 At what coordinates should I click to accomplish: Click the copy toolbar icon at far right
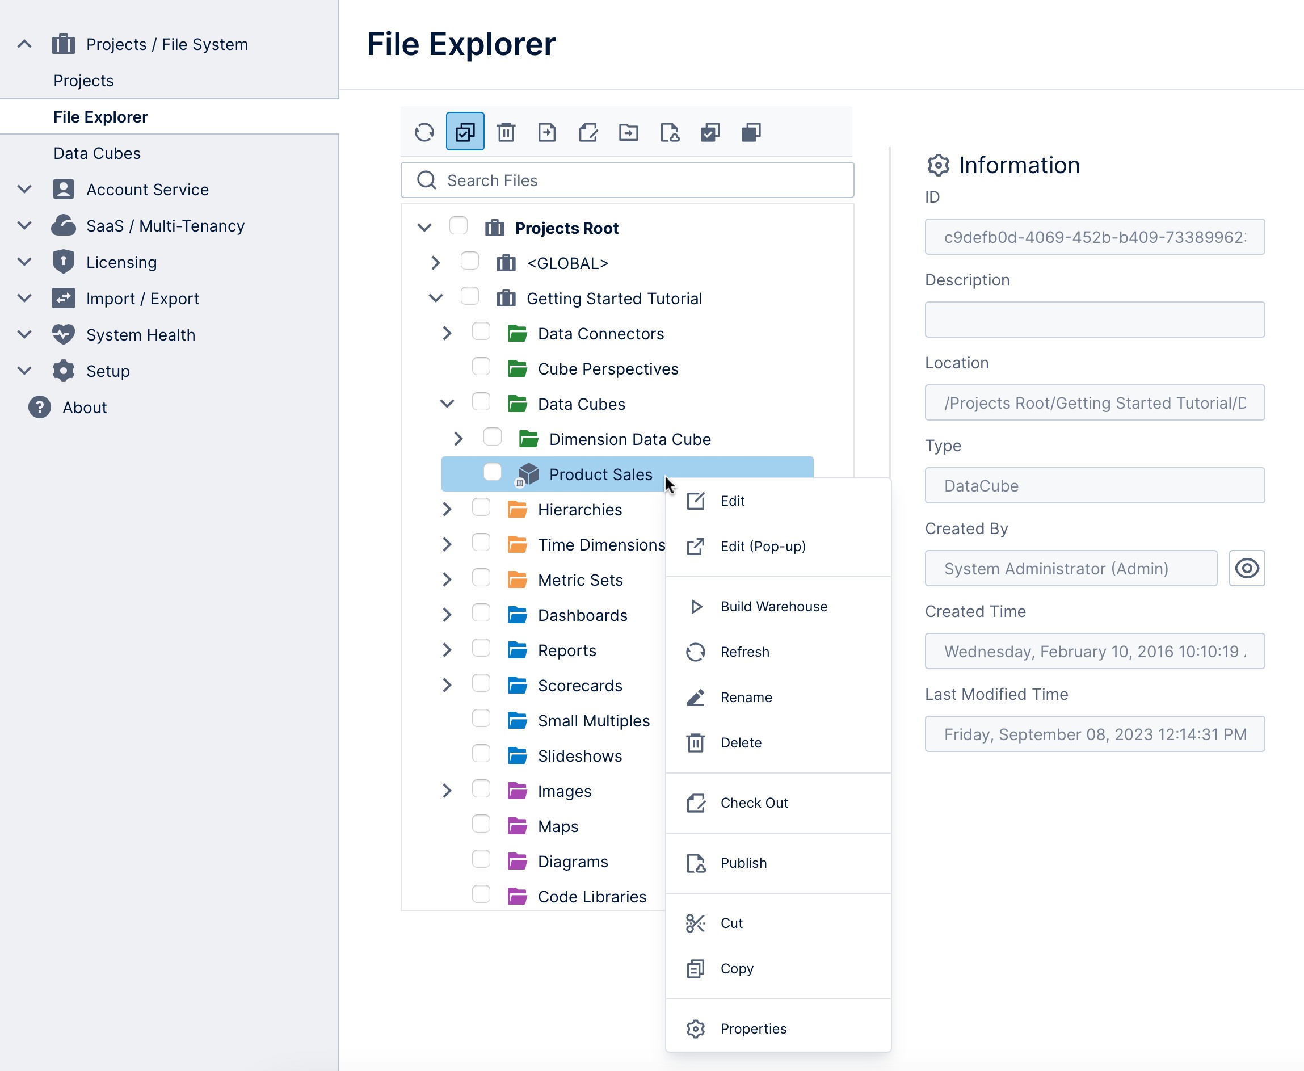[x=751, y=132]
